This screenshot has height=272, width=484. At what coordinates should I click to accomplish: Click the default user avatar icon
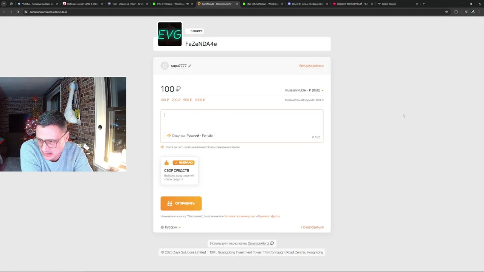[164, 66]
